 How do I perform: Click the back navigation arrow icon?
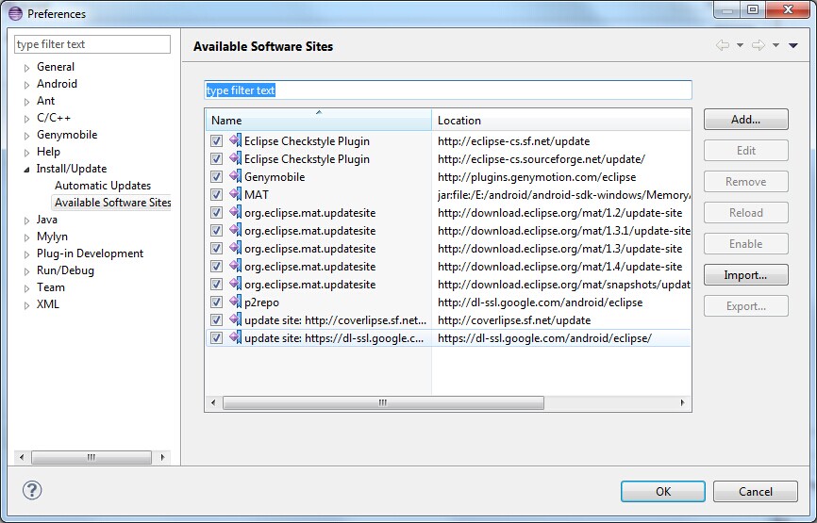[723, 45]
